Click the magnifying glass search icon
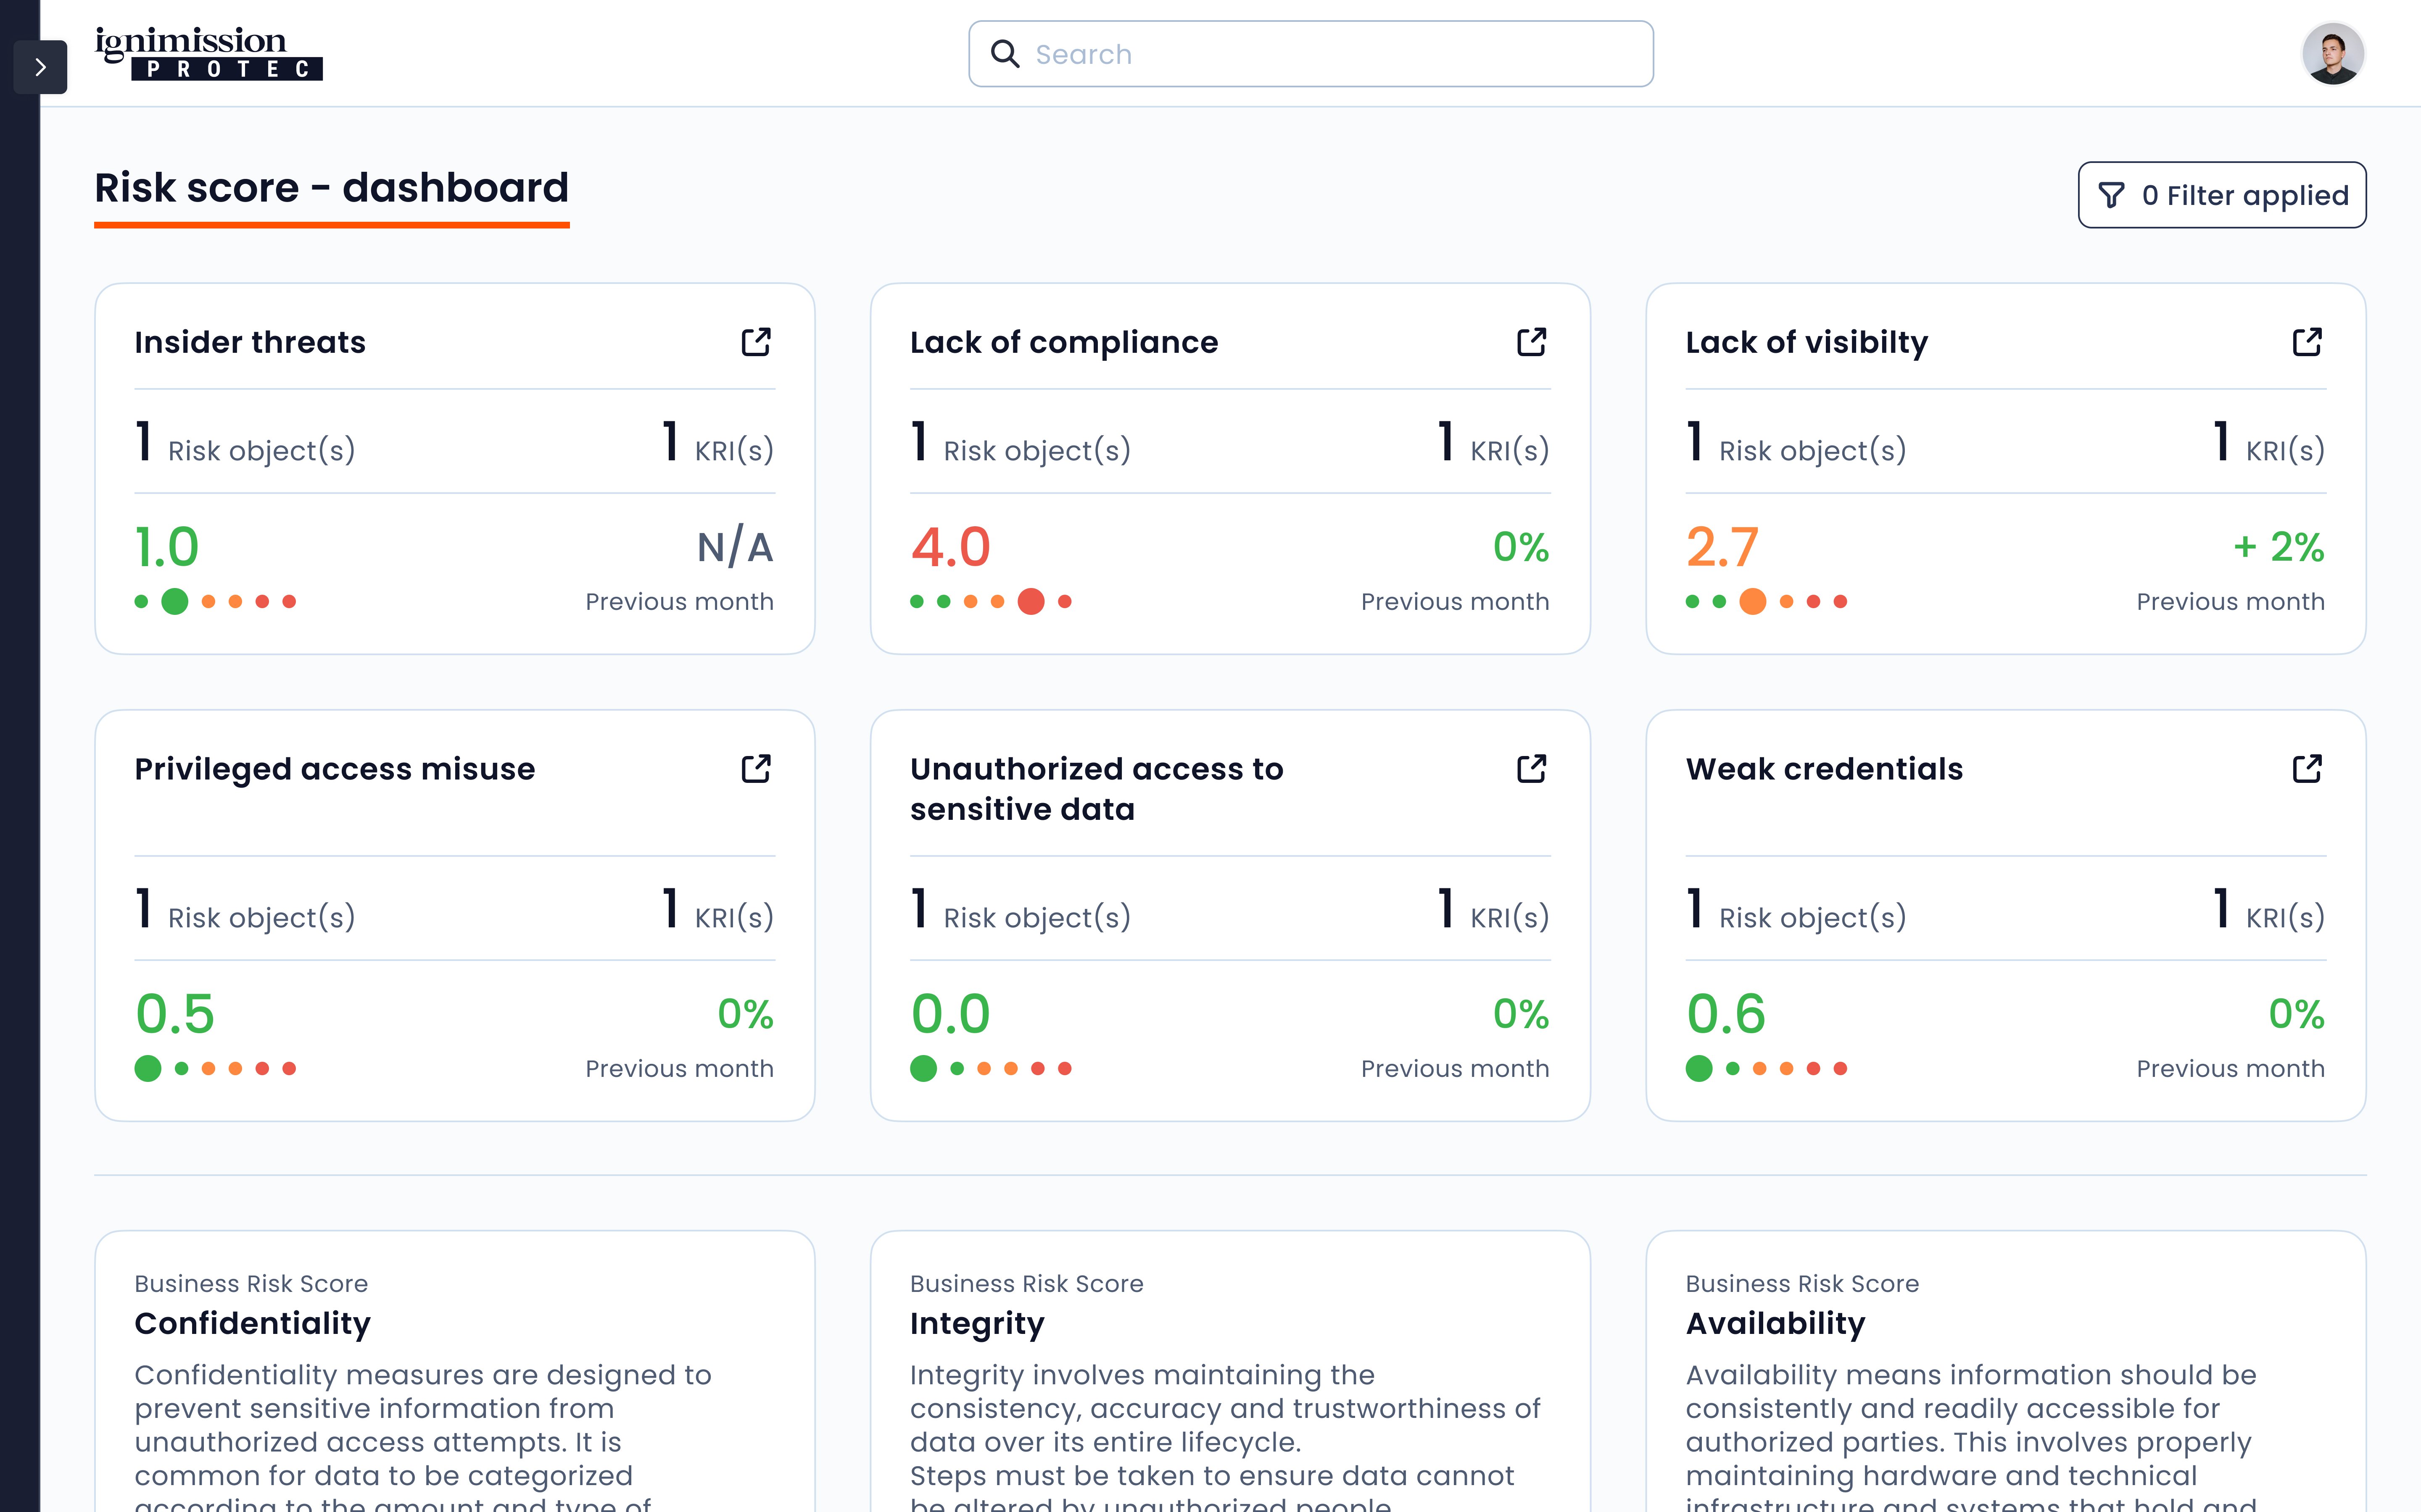 (1005, 54)
